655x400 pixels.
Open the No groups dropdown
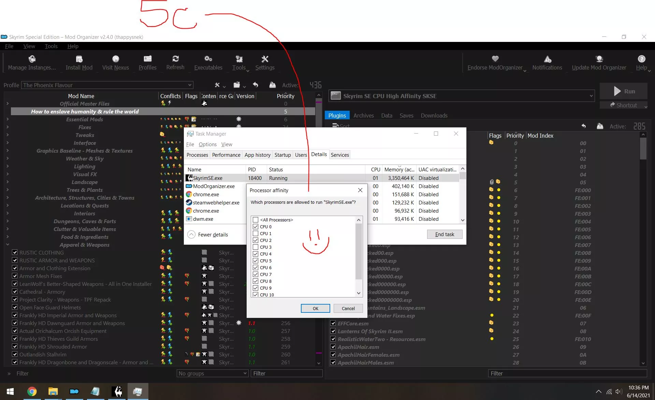click(x=213, y=373)
